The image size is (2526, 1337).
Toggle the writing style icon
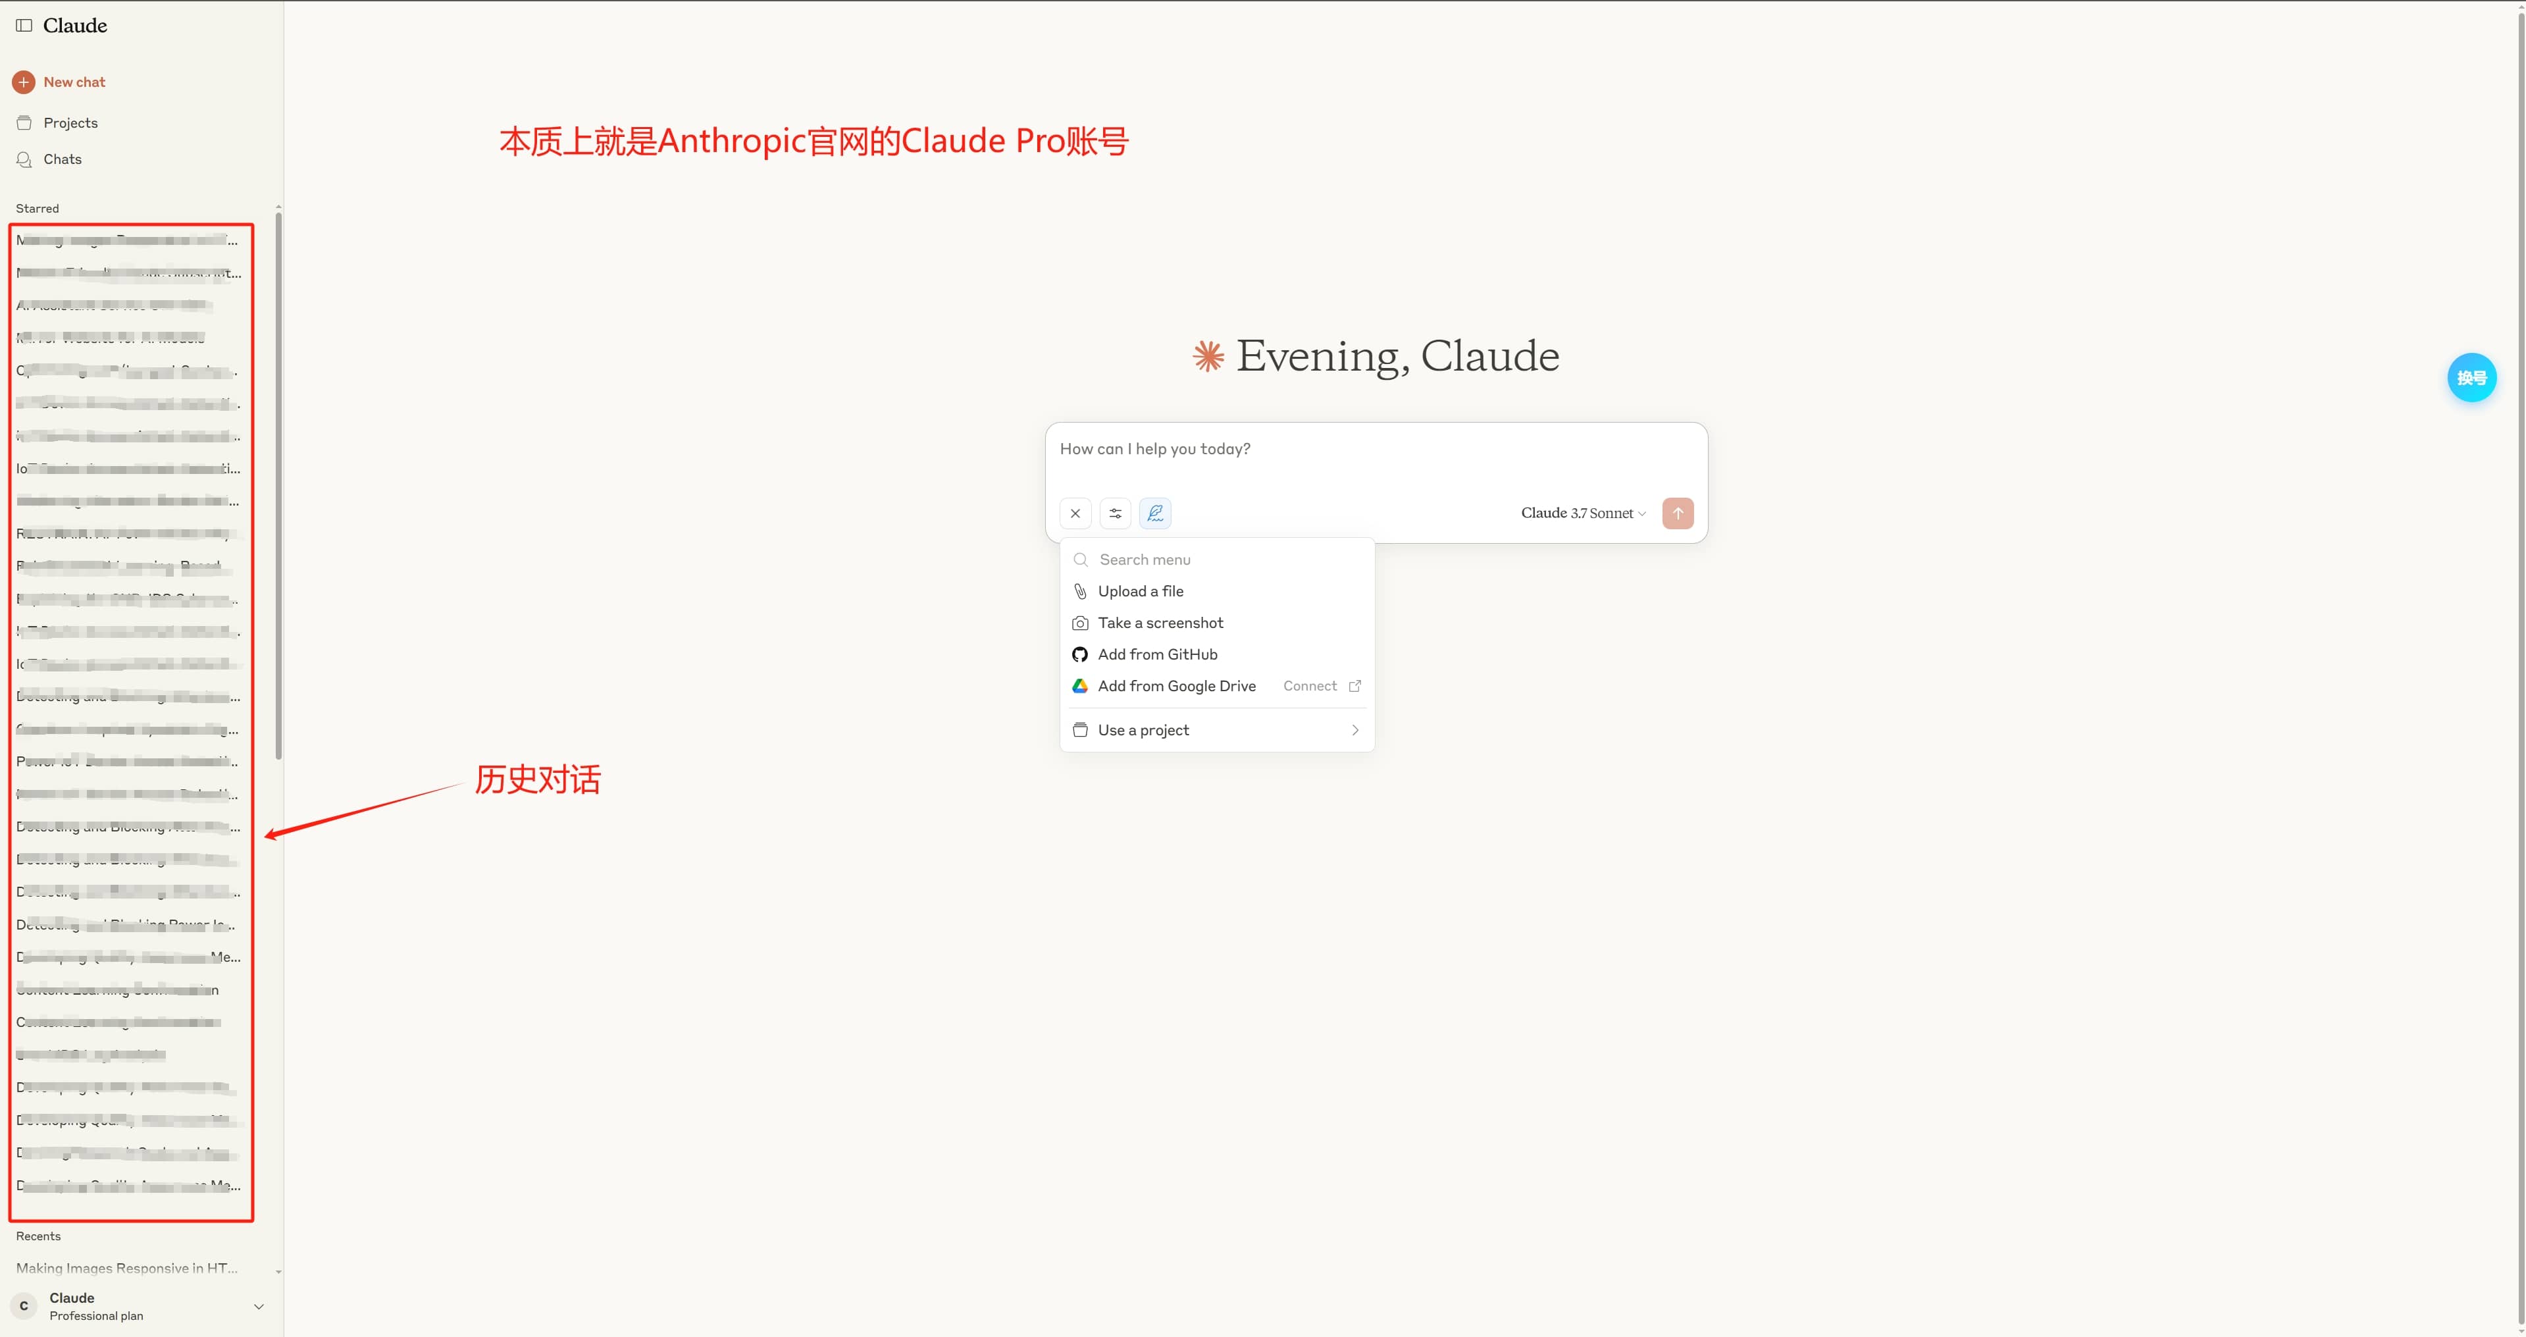1155,513
